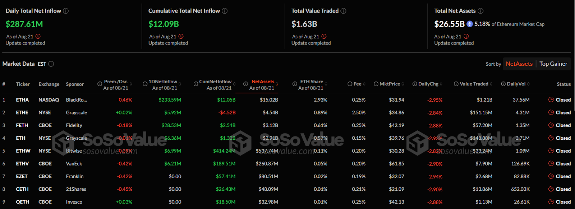The width and height of the screenshot is (575, 209).
Task: Sort table by Prem./Dsc. arrows
Action: coord(131,84)
